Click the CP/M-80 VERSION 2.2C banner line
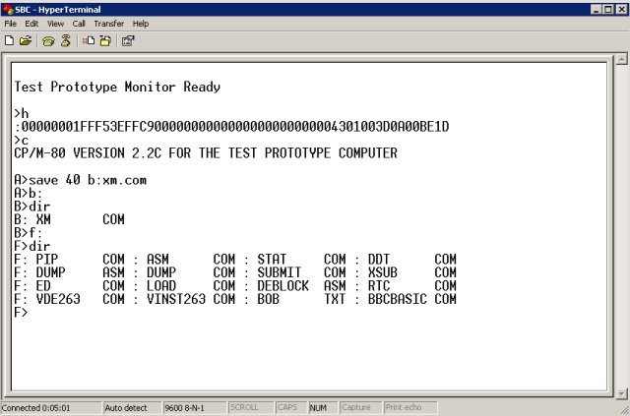 pyautogui.click(x=206, y=153)
